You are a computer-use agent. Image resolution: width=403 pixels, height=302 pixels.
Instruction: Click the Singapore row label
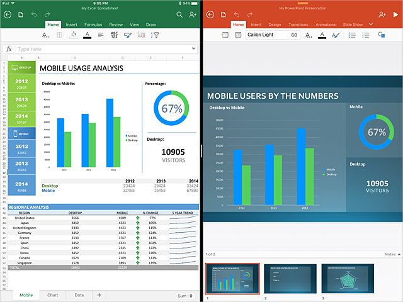coord(25,263)
